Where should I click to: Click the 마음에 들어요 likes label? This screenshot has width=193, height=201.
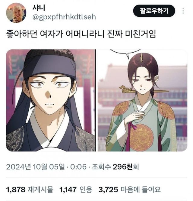141,190
